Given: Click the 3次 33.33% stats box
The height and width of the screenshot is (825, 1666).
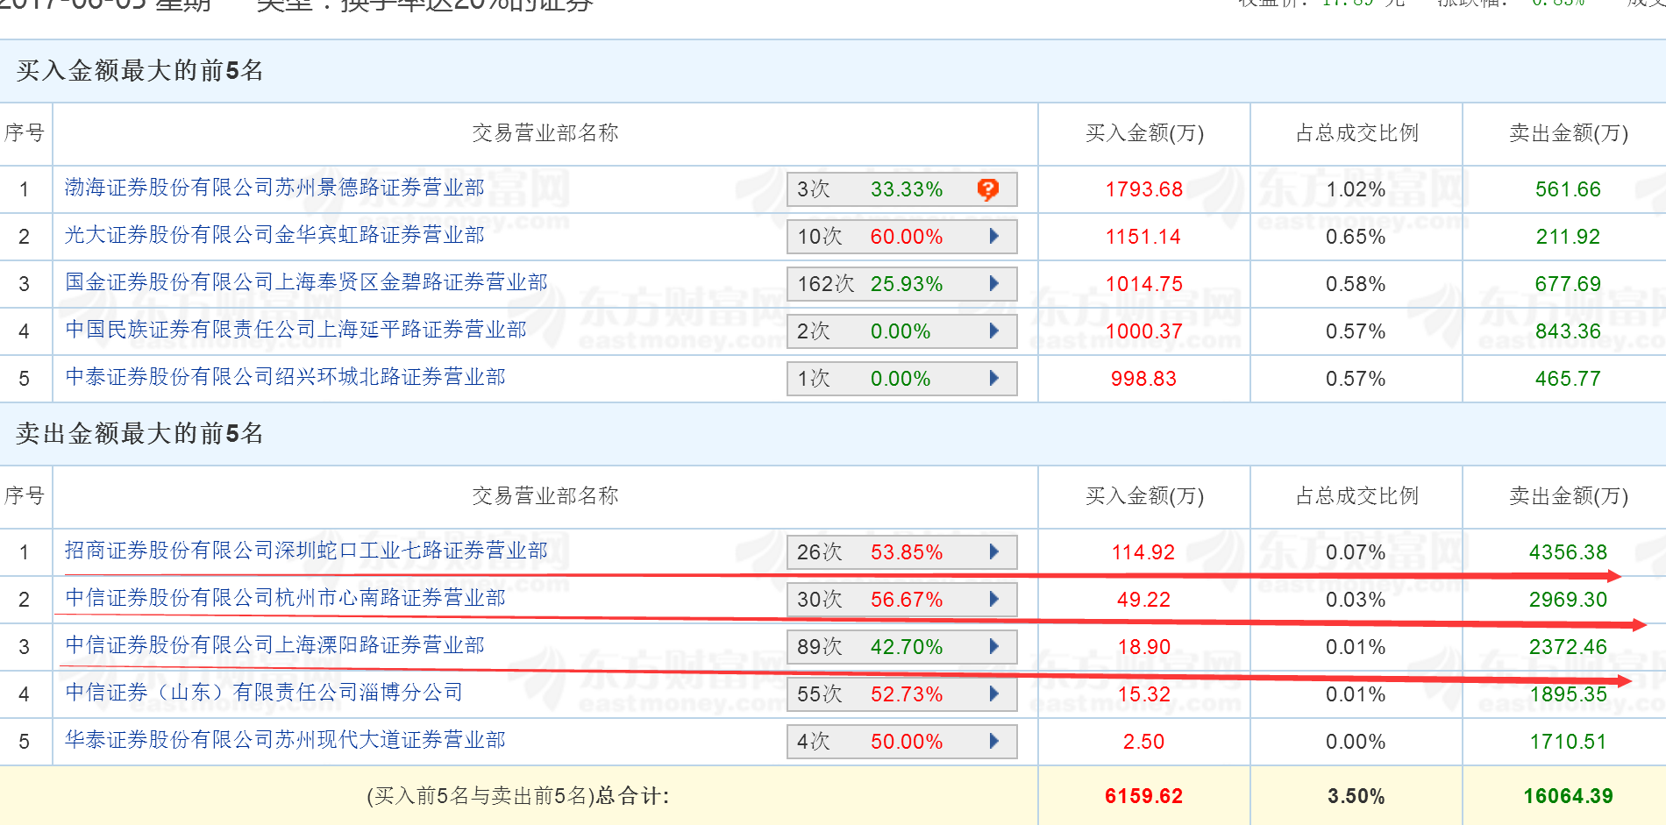Looking at the screenshot, I should [x=902, y=189].
